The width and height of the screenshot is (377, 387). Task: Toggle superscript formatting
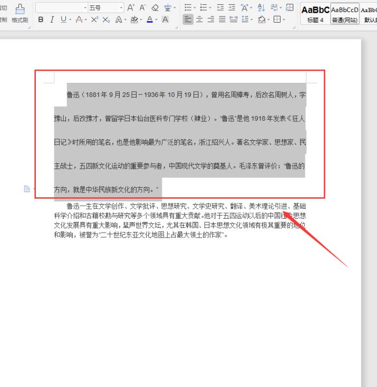(94, 20)
